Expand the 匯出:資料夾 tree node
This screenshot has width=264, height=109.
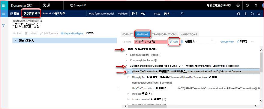tap(15, 41)
